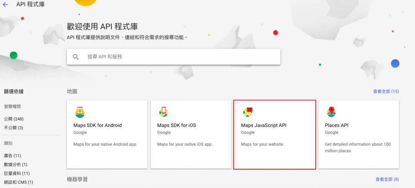Open the Maps SDK for iOS title
Viewport: 415px width, 188px height.
pos(177,125)
